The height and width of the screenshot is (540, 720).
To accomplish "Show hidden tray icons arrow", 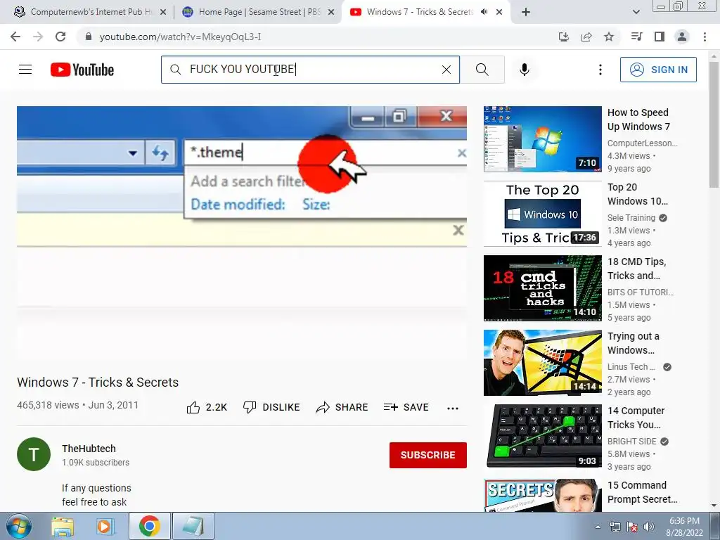I will pos(598,527).
